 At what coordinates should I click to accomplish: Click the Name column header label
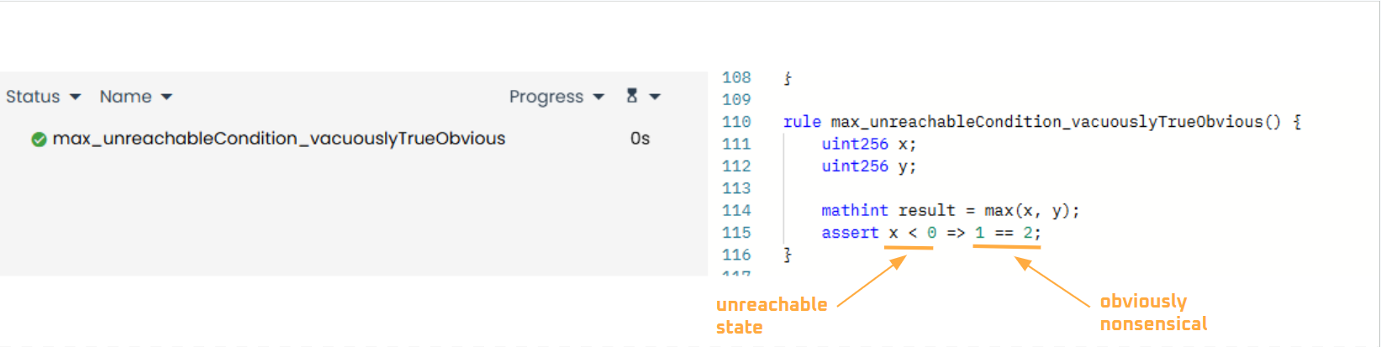coord(125,97)
